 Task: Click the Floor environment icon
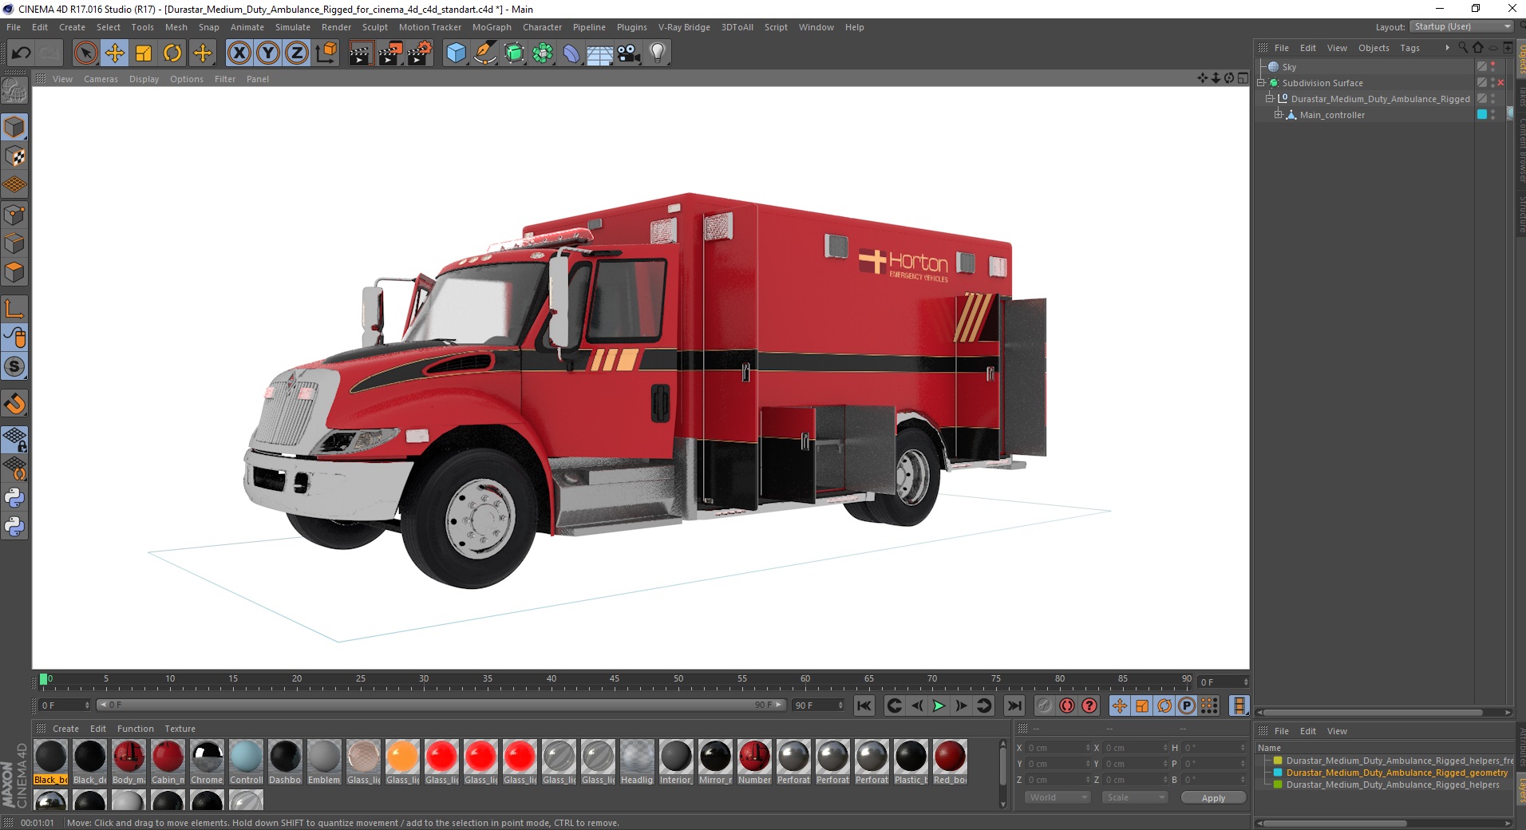(600, 53)
